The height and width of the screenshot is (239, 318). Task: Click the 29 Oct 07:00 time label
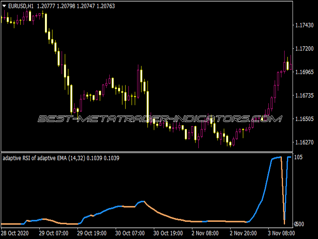pos(54,233)
